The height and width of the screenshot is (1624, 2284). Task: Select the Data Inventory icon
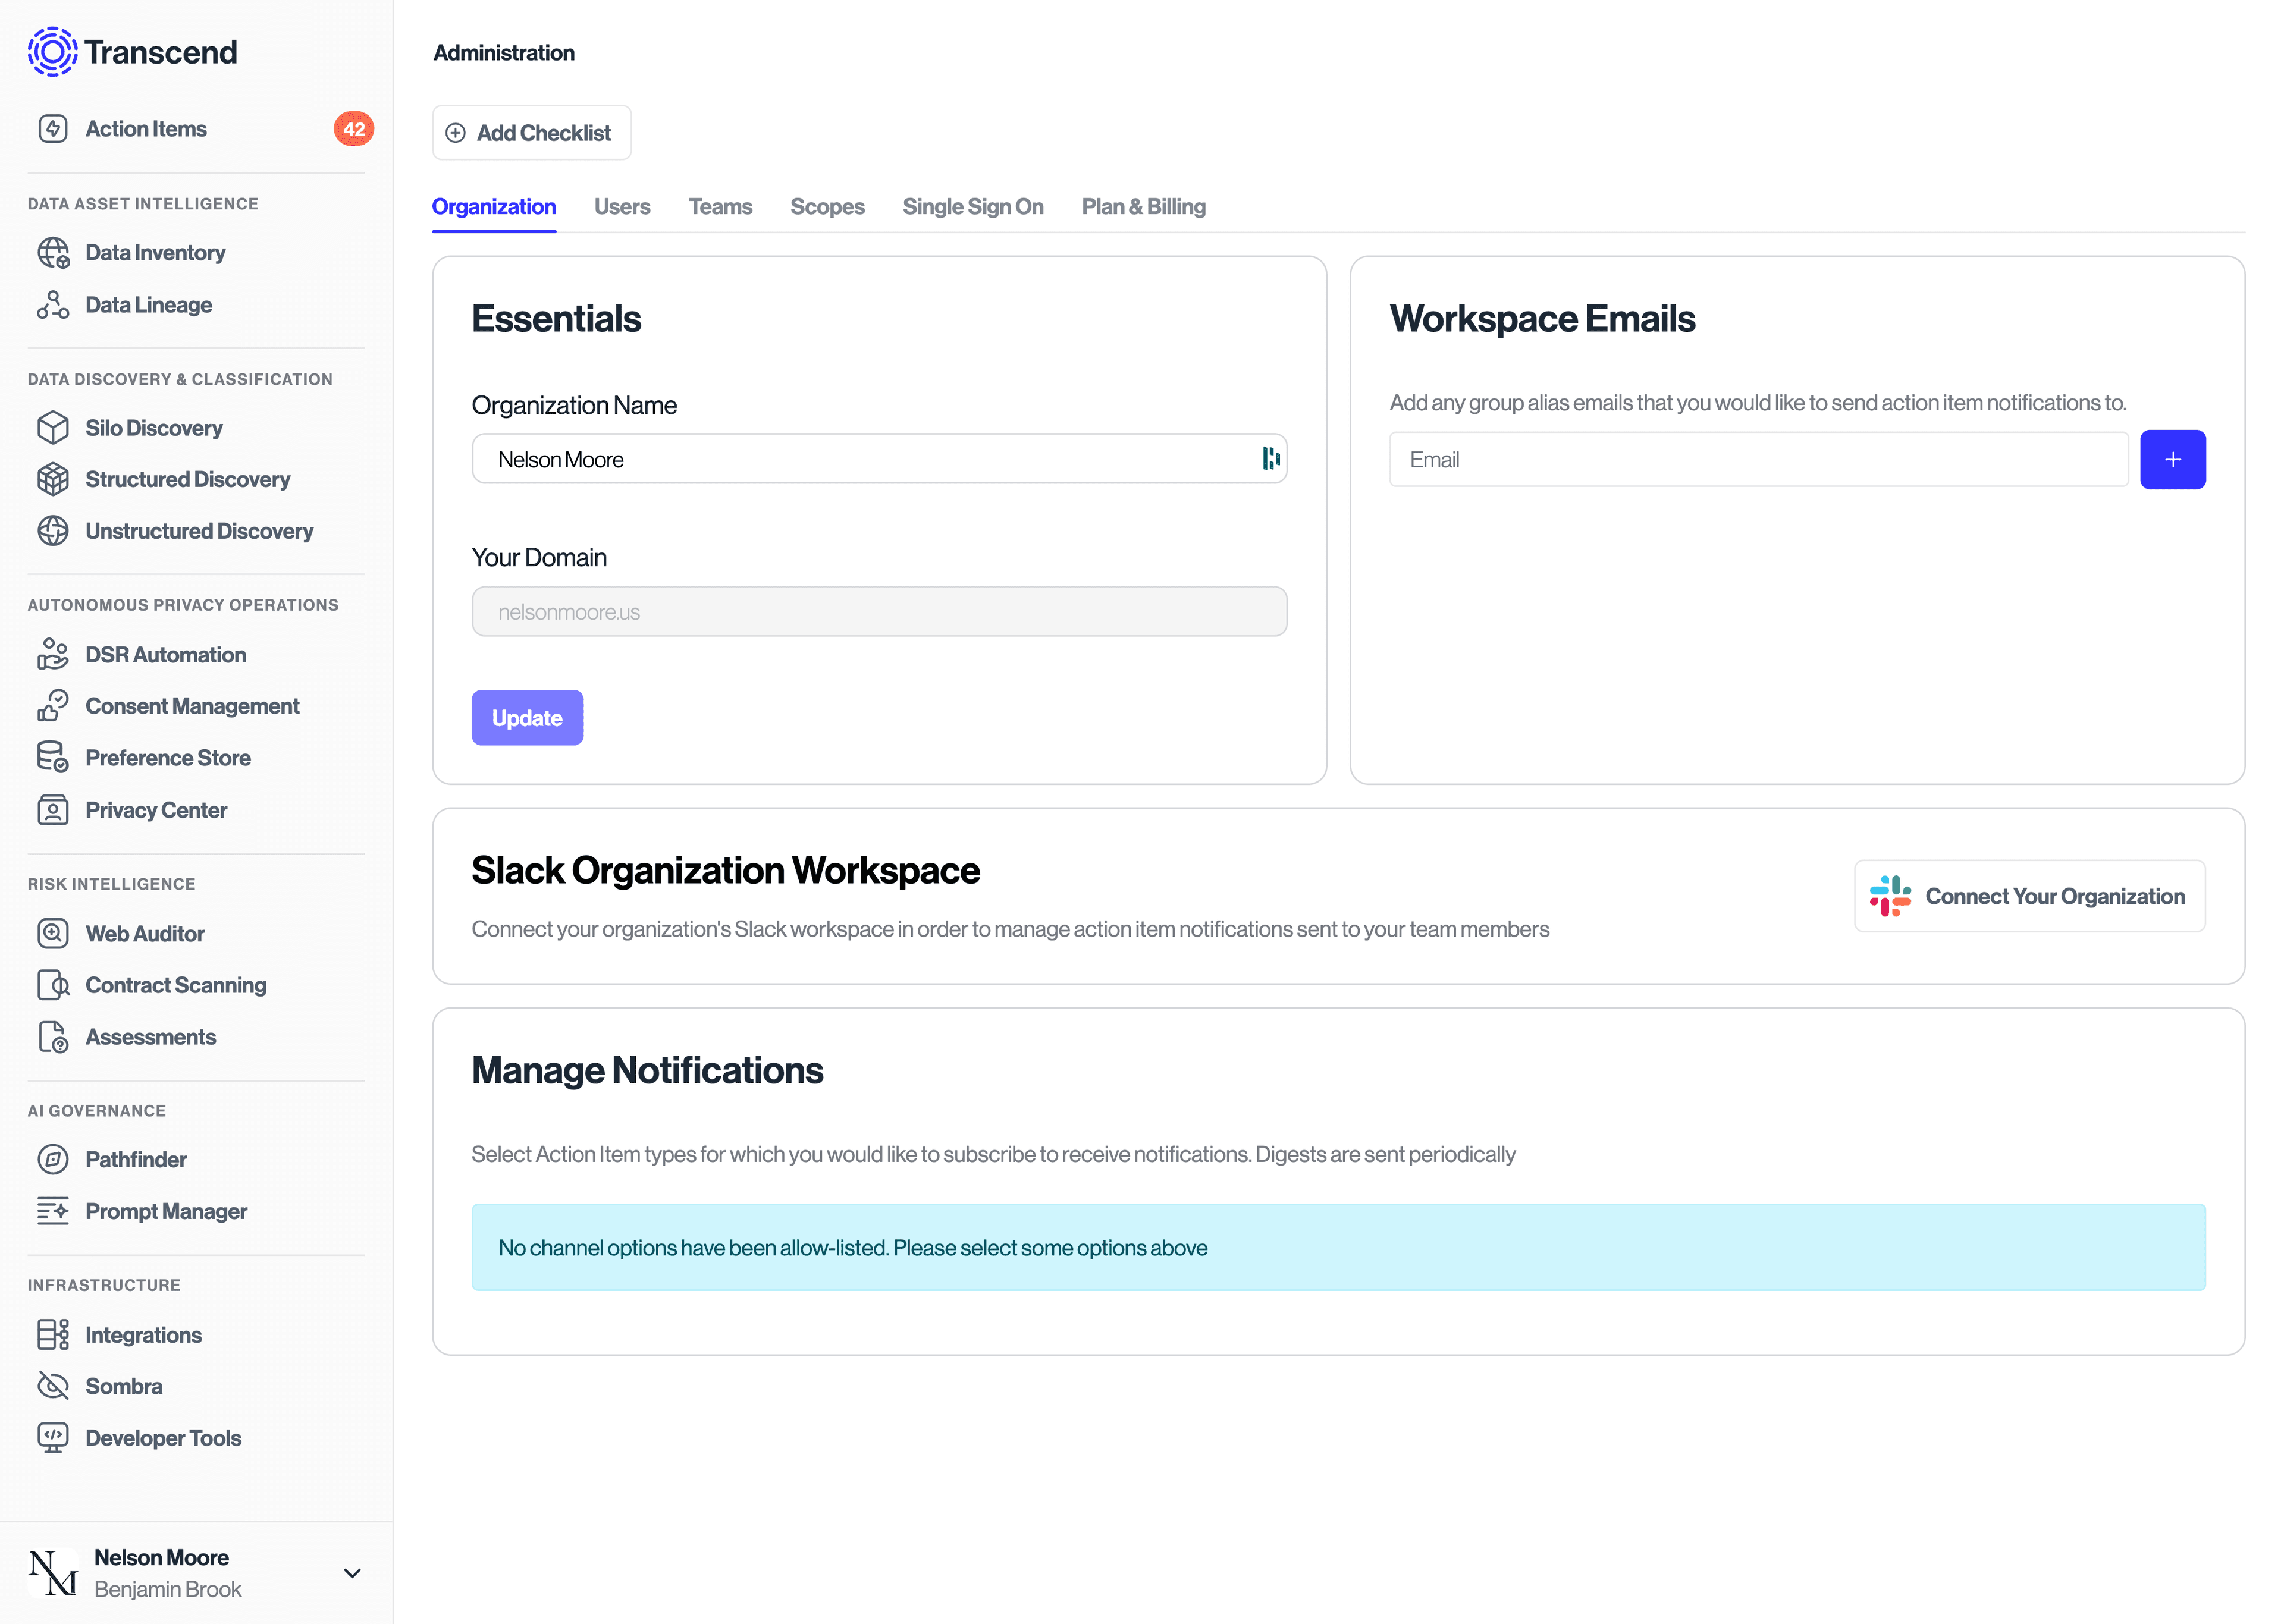tap(53, 252)
